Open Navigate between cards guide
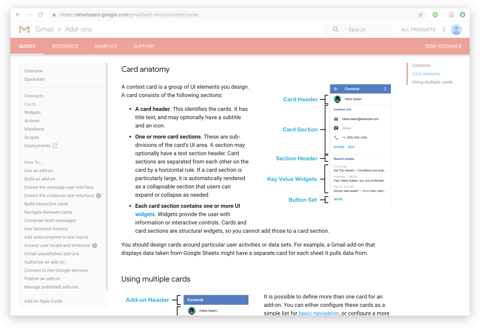Image resolution: width=480 pixels, height=328 pixels. coord(48,212)
